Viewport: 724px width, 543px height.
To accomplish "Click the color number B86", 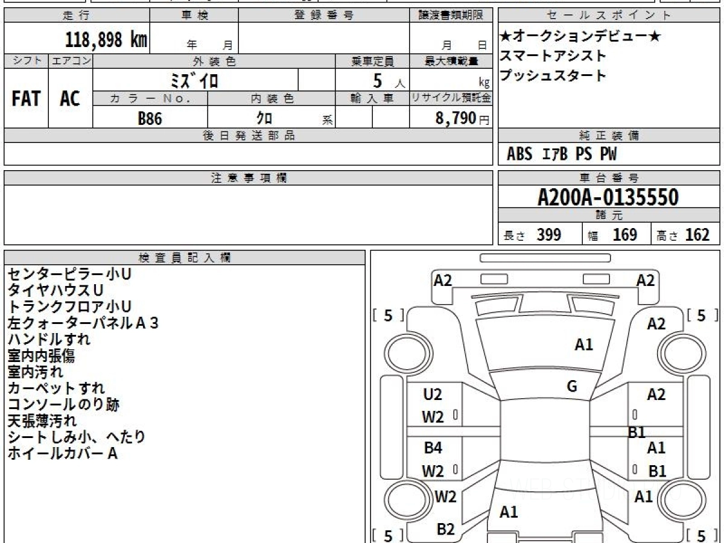I will [150, 118].
